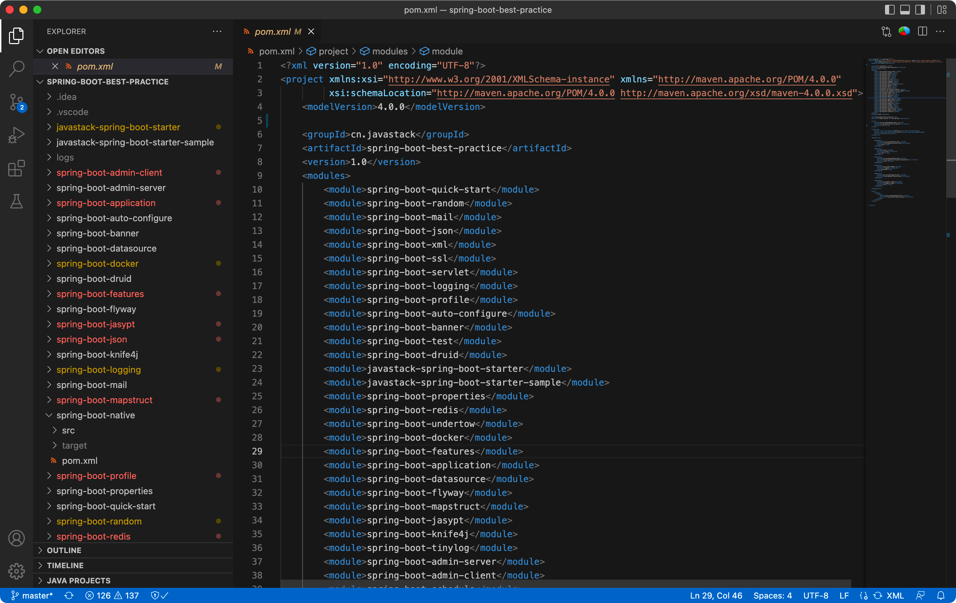The image size is (956, 603).
Task: Change indentation via Spaces: 4
Action: coord(773,595)
